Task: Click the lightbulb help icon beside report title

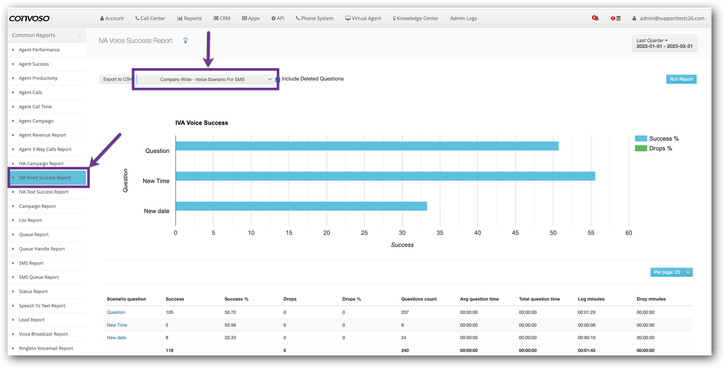Action: coord(186,41)
